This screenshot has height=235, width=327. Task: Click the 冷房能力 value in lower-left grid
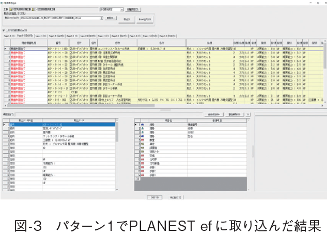[x=79, y=163]
